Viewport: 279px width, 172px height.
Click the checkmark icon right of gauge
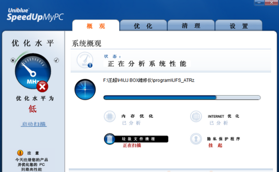click(56, 60)
